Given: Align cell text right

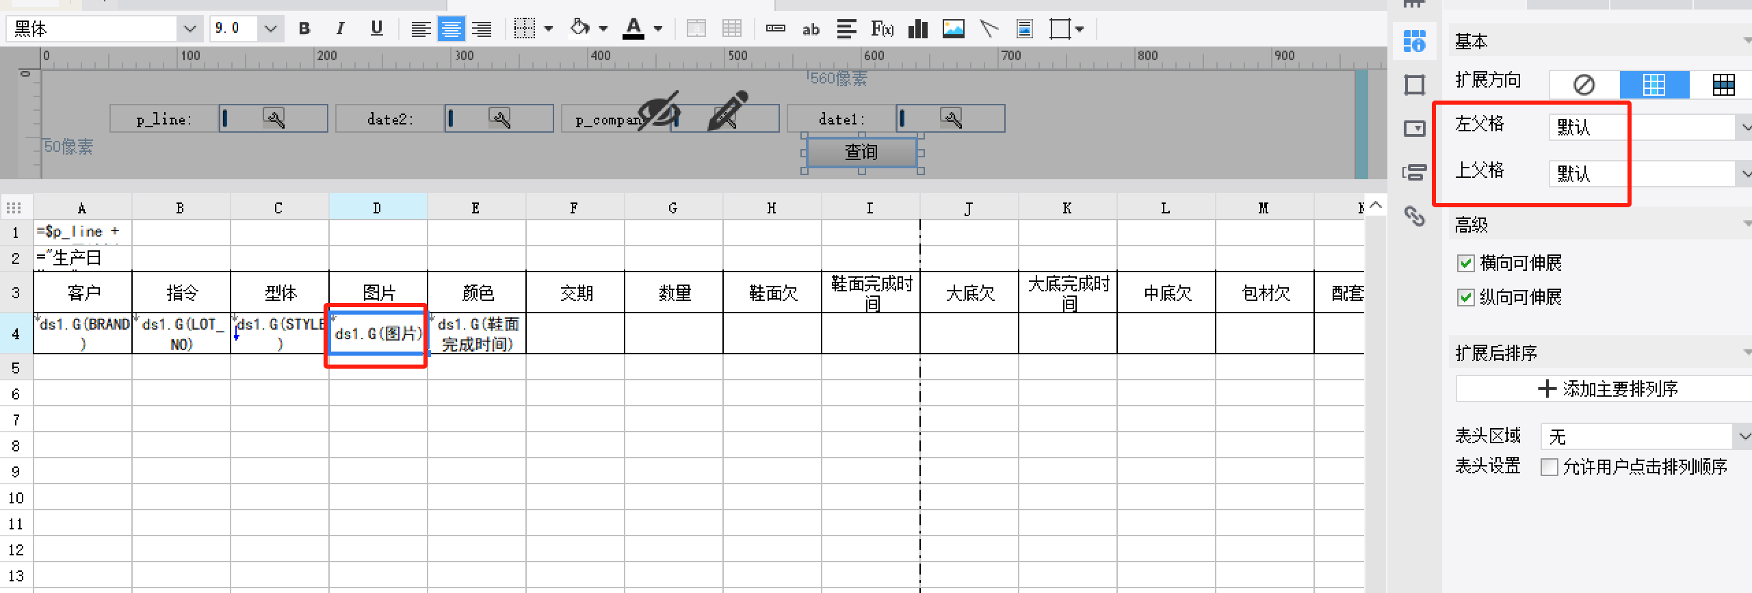Looking at the screenshot, I should (x=482, y=29).
